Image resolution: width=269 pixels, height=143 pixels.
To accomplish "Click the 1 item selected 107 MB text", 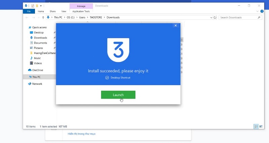I will [x=53, y=127].
